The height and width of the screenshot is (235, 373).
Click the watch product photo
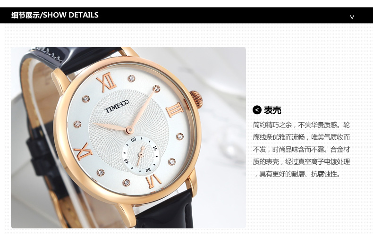pos(128,137)
